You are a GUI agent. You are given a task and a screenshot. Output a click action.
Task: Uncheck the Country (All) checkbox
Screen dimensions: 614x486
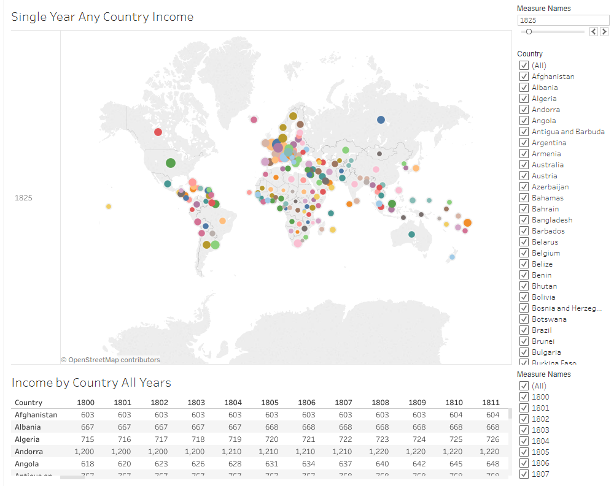[524, 66]
